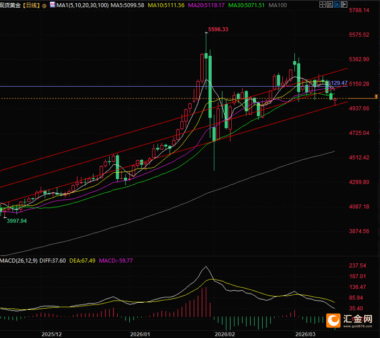Click the MA1(5,10,20,30,100) indicator label
This screenshot has width=380, height=338.
[x=83, y=5]
